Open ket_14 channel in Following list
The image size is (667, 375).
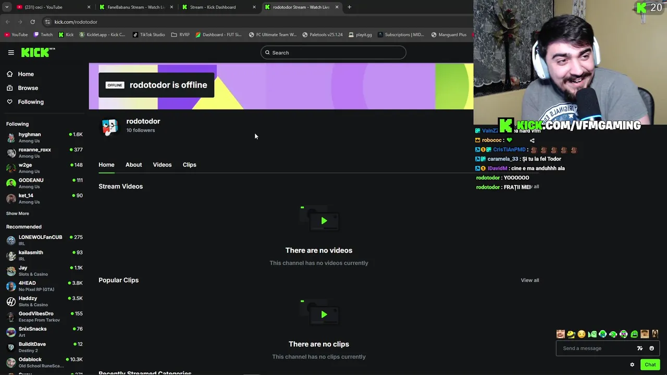click(44, 198)
